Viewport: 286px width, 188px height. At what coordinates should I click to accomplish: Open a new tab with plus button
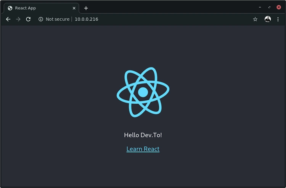pyautogui.click(x=86, y=8)
